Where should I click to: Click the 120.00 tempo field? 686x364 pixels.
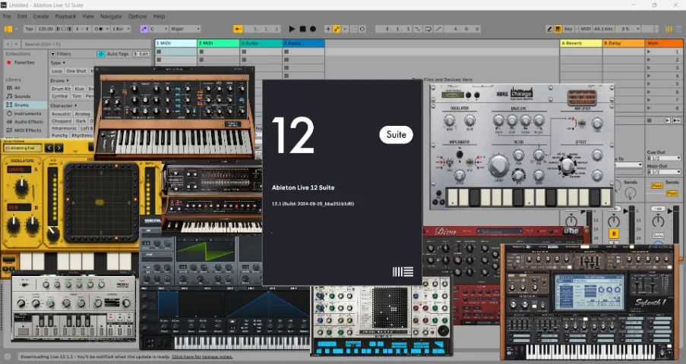click(46, 29)
